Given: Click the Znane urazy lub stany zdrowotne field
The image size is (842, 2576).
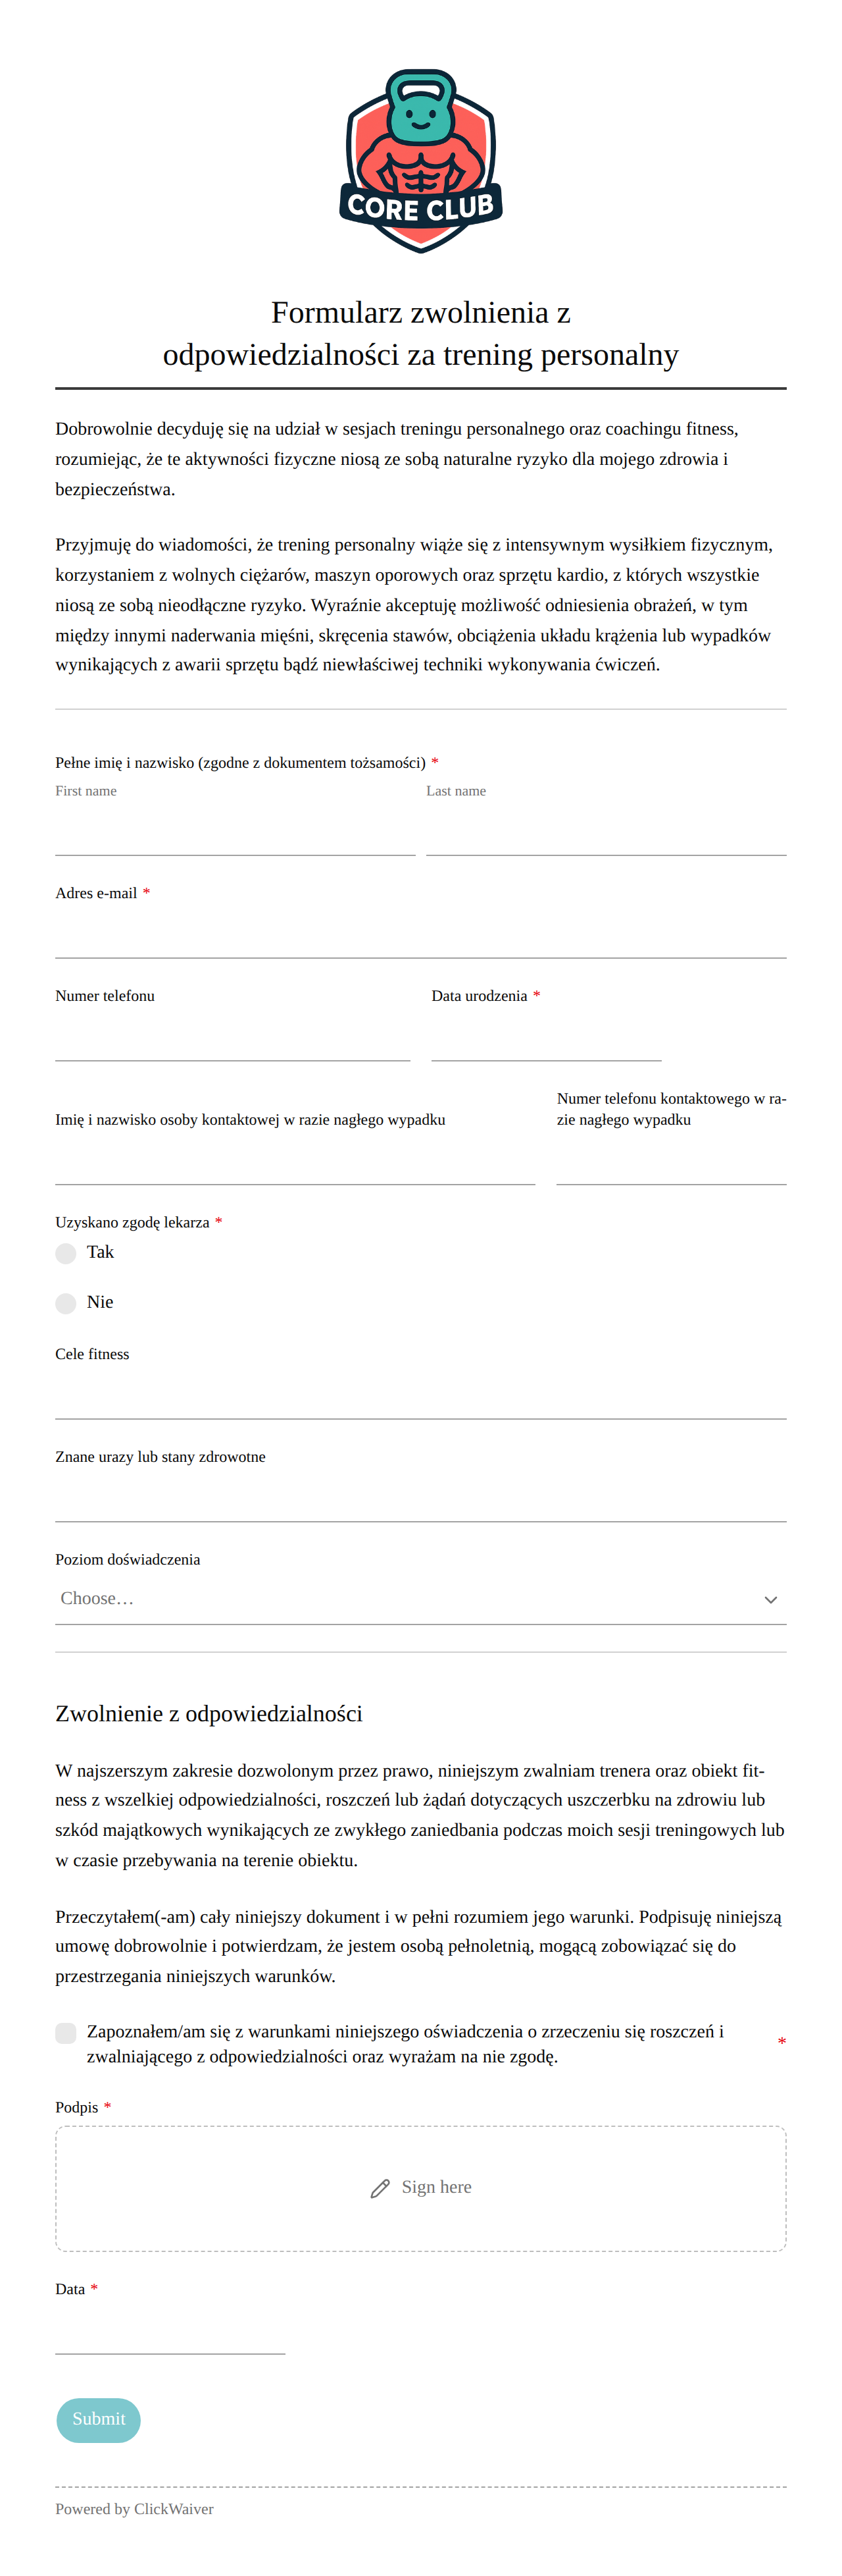Looking at the screenshot, I should click(420, 1498).
